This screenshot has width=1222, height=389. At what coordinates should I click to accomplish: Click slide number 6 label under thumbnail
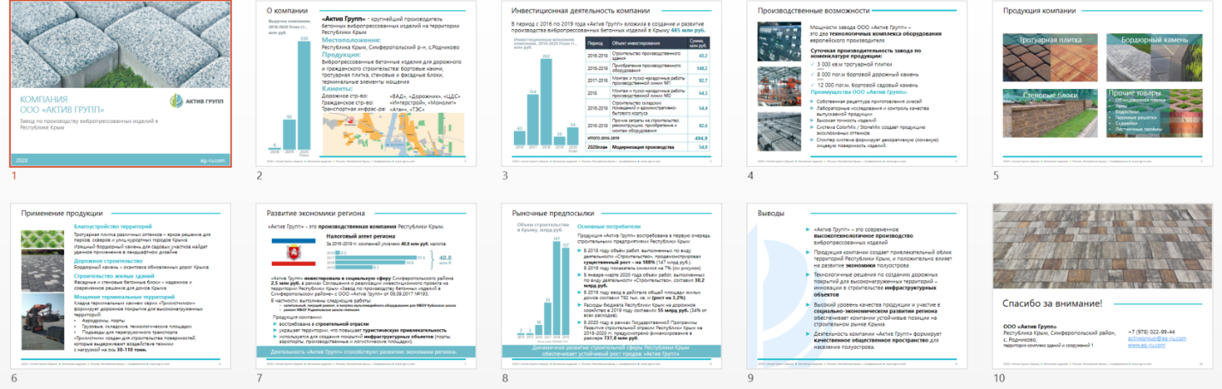[14, 378]
